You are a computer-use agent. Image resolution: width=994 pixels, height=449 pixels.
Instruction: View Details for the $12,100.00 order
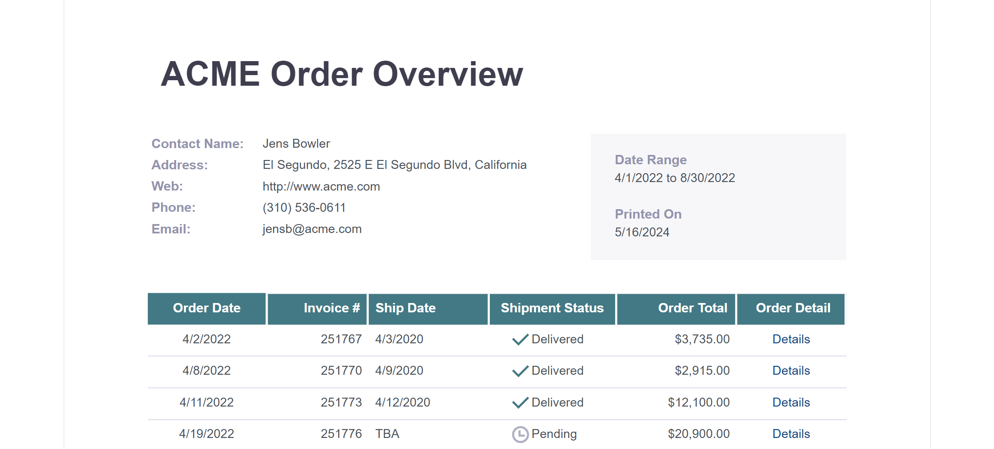pos(791,402)
